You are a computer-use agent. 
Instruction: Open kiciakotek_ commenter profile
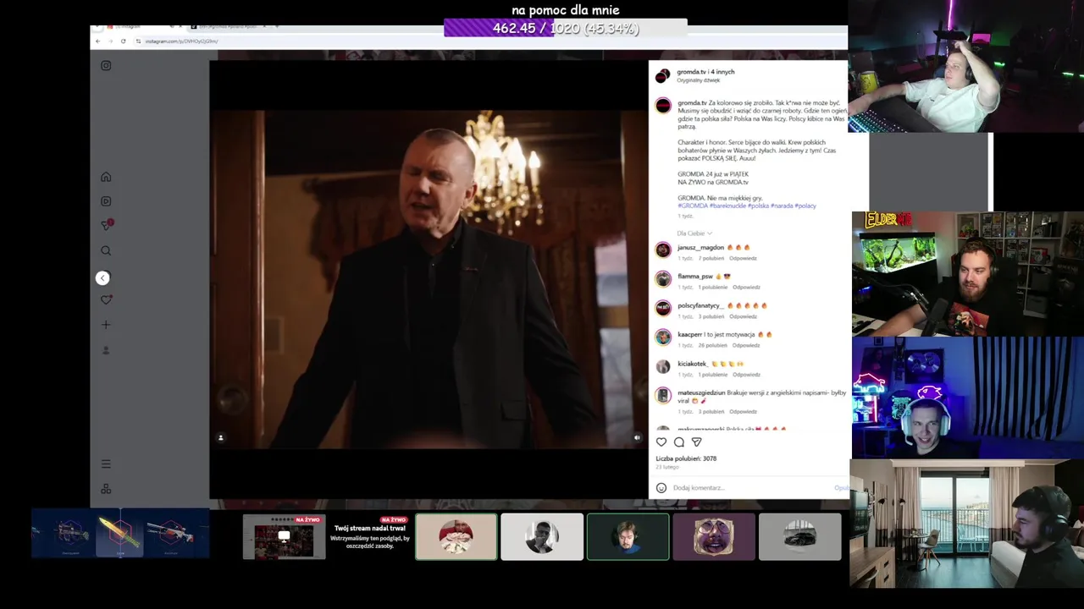[693, 364]
